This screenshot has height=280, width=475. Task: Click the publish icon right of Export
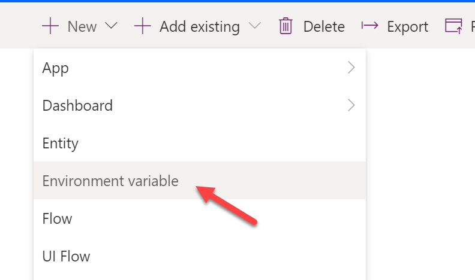(x=453, y=26)
